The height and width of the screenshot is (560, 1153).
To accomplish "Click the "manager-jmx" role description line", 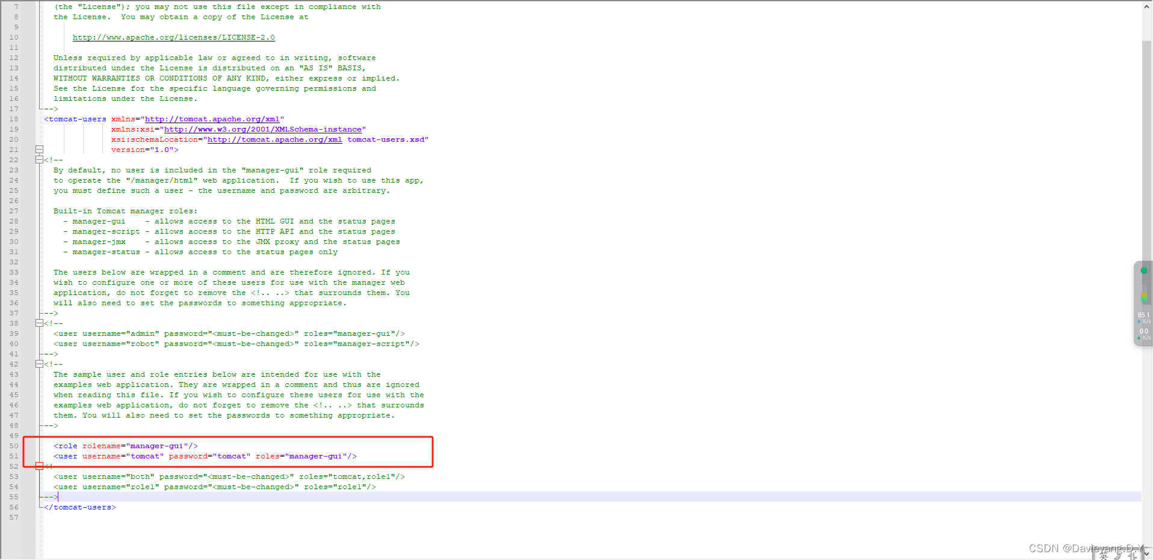I will pos(232,242).
